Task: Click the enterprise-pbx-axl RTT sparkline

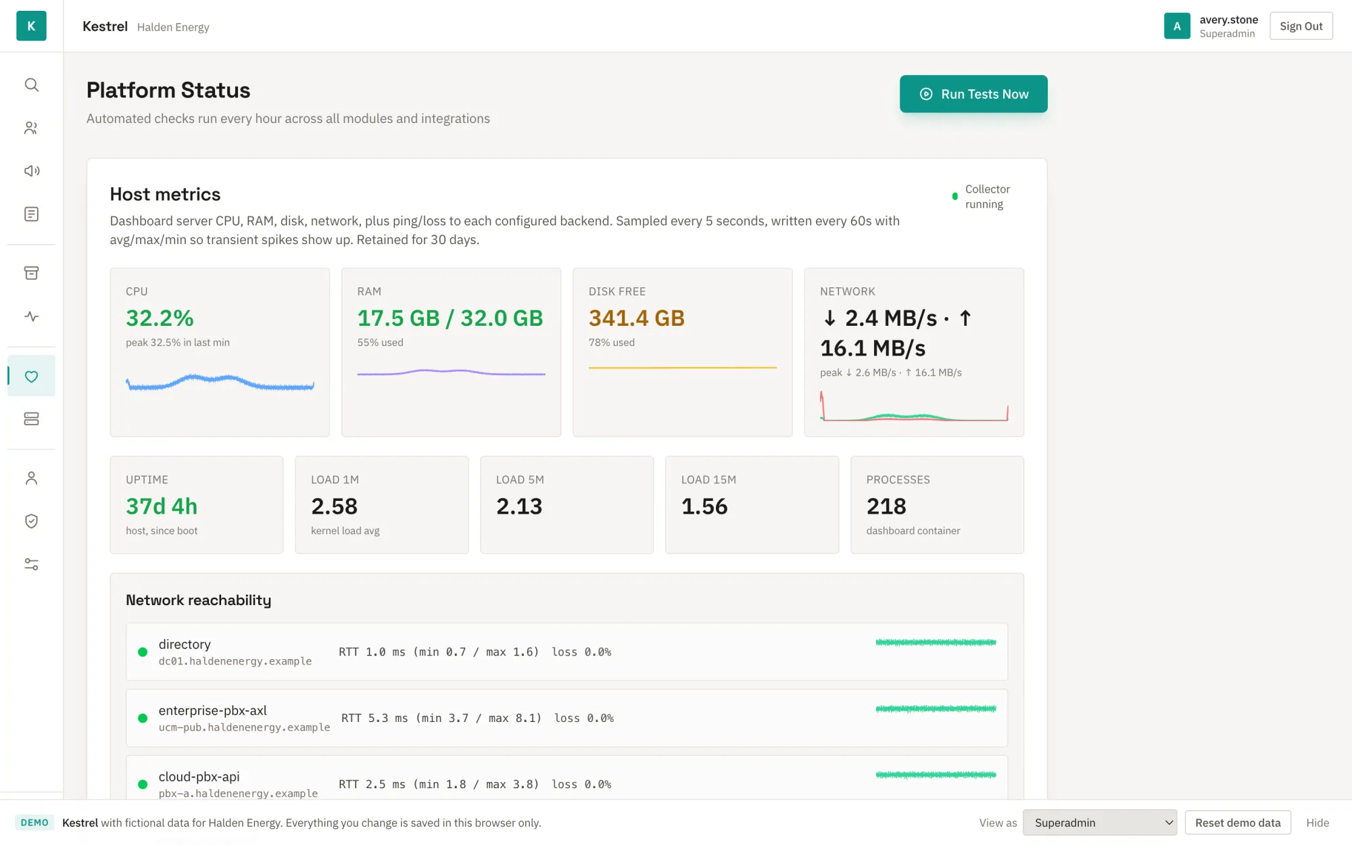Action: click(x=936, y=708)
